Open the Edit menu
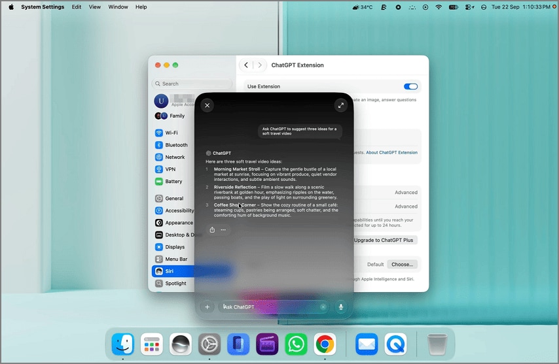Screen dimensions: 559x364 pyautogui.click(x=77, y=7)
